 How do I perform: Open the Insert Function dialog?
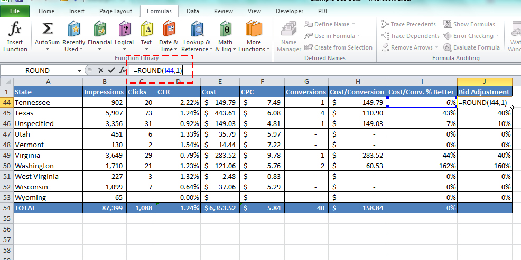click(15, 36)
